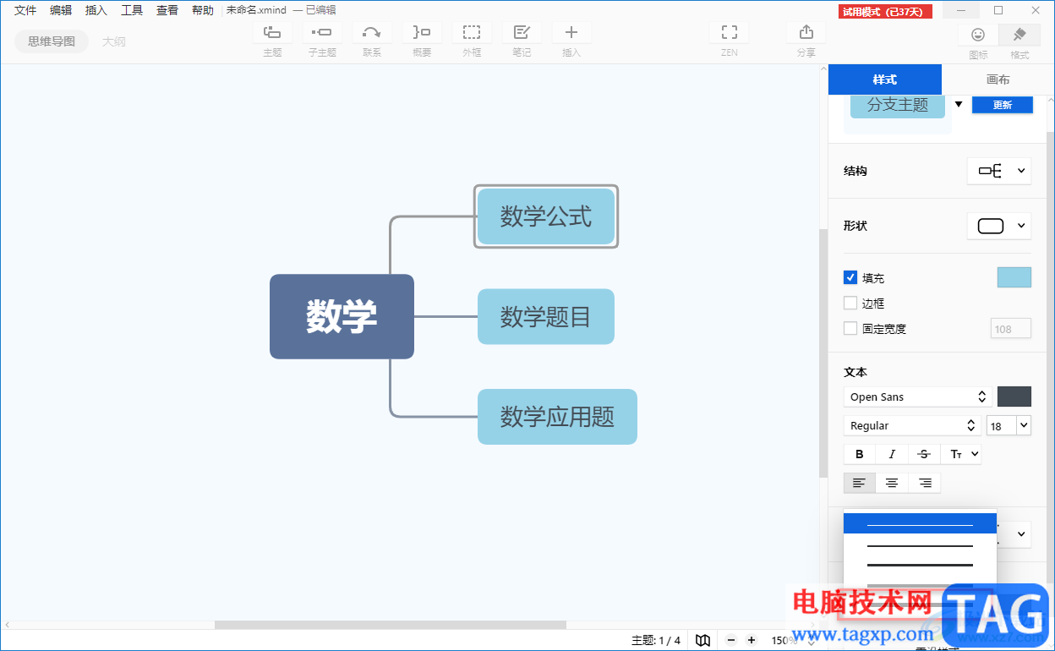Click the fixed width value field 108
Viewport: 1055px width, 651px height.
point(1010,328)
